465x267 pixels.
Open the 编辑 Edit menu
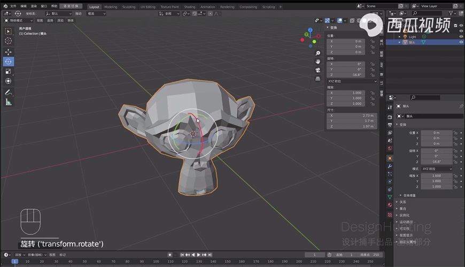click(24, 6)
